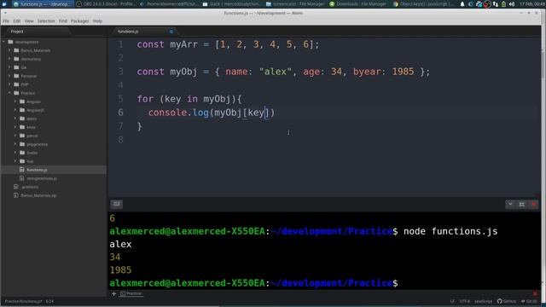
Task: Select the Personal folder icon
Action: coord(16,76)
